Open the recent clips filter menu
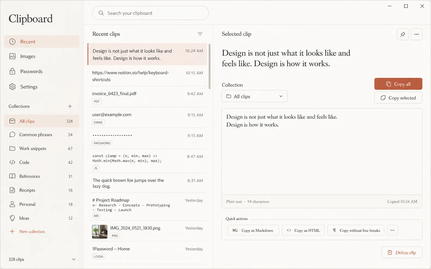Viewport: 431px width, 269px height. point(200,34)
